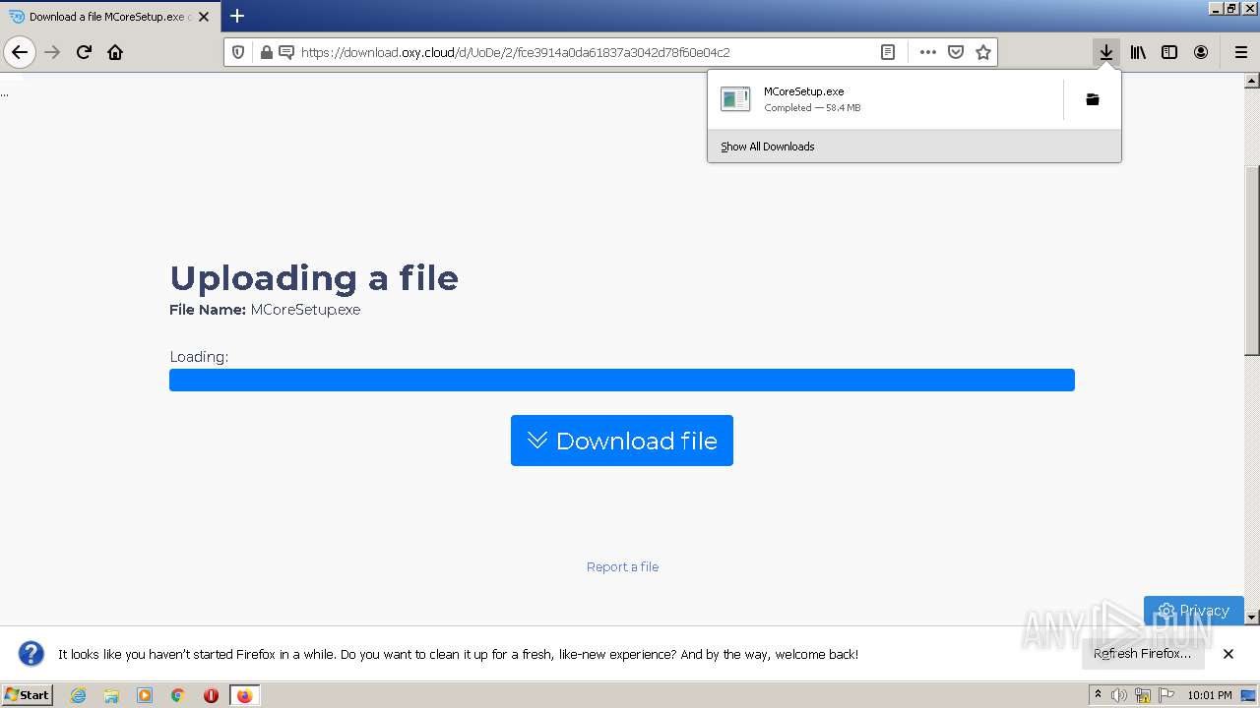
Task: Click the forward navigation arrow
Action: tap(53, 52)
